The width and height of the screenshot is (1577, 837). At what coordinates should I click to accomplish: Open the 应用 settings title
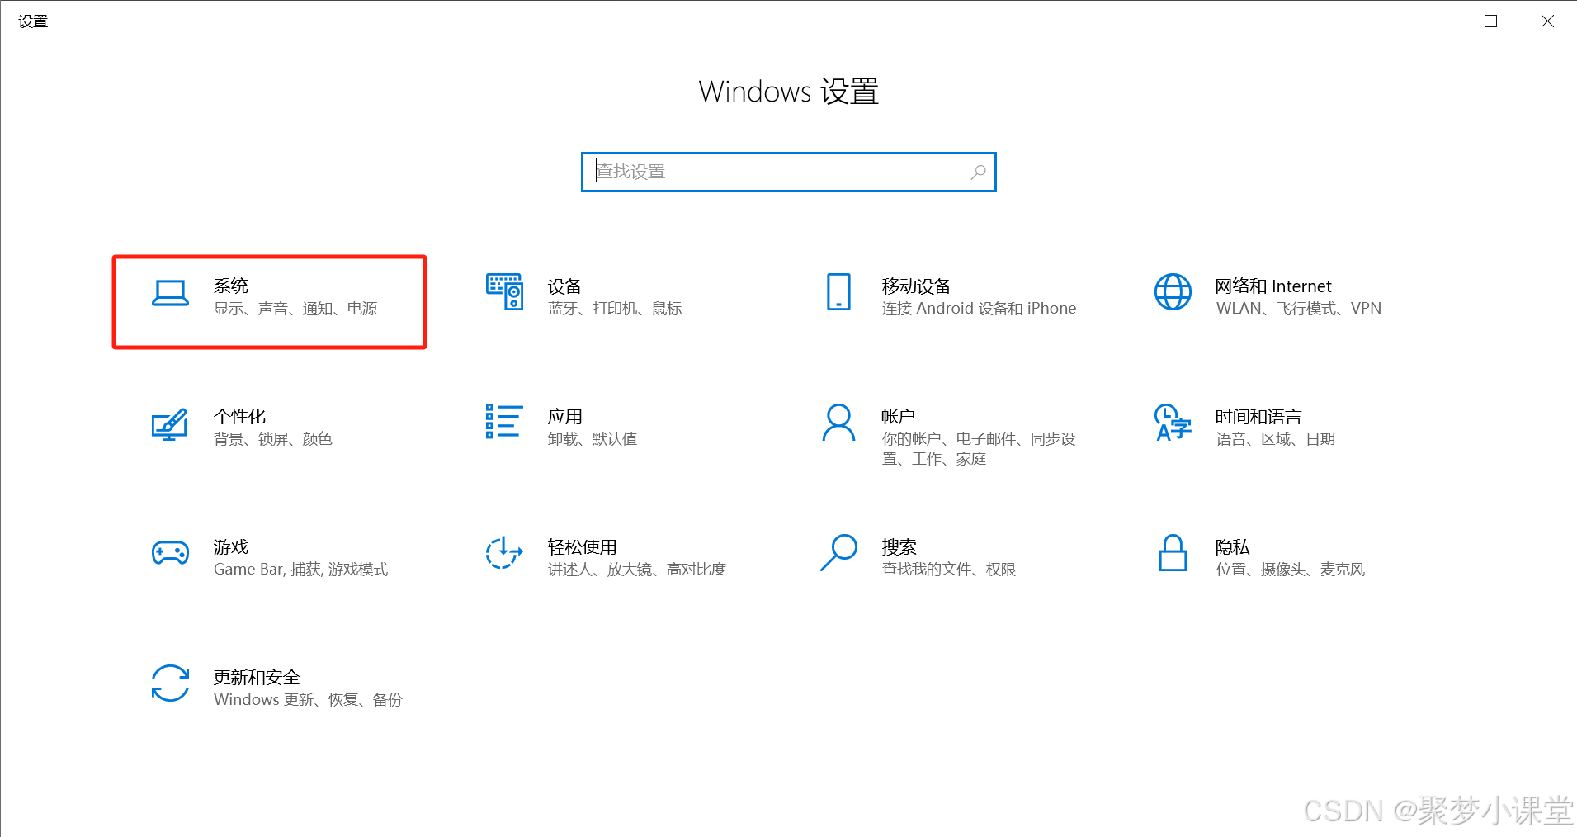565,417
